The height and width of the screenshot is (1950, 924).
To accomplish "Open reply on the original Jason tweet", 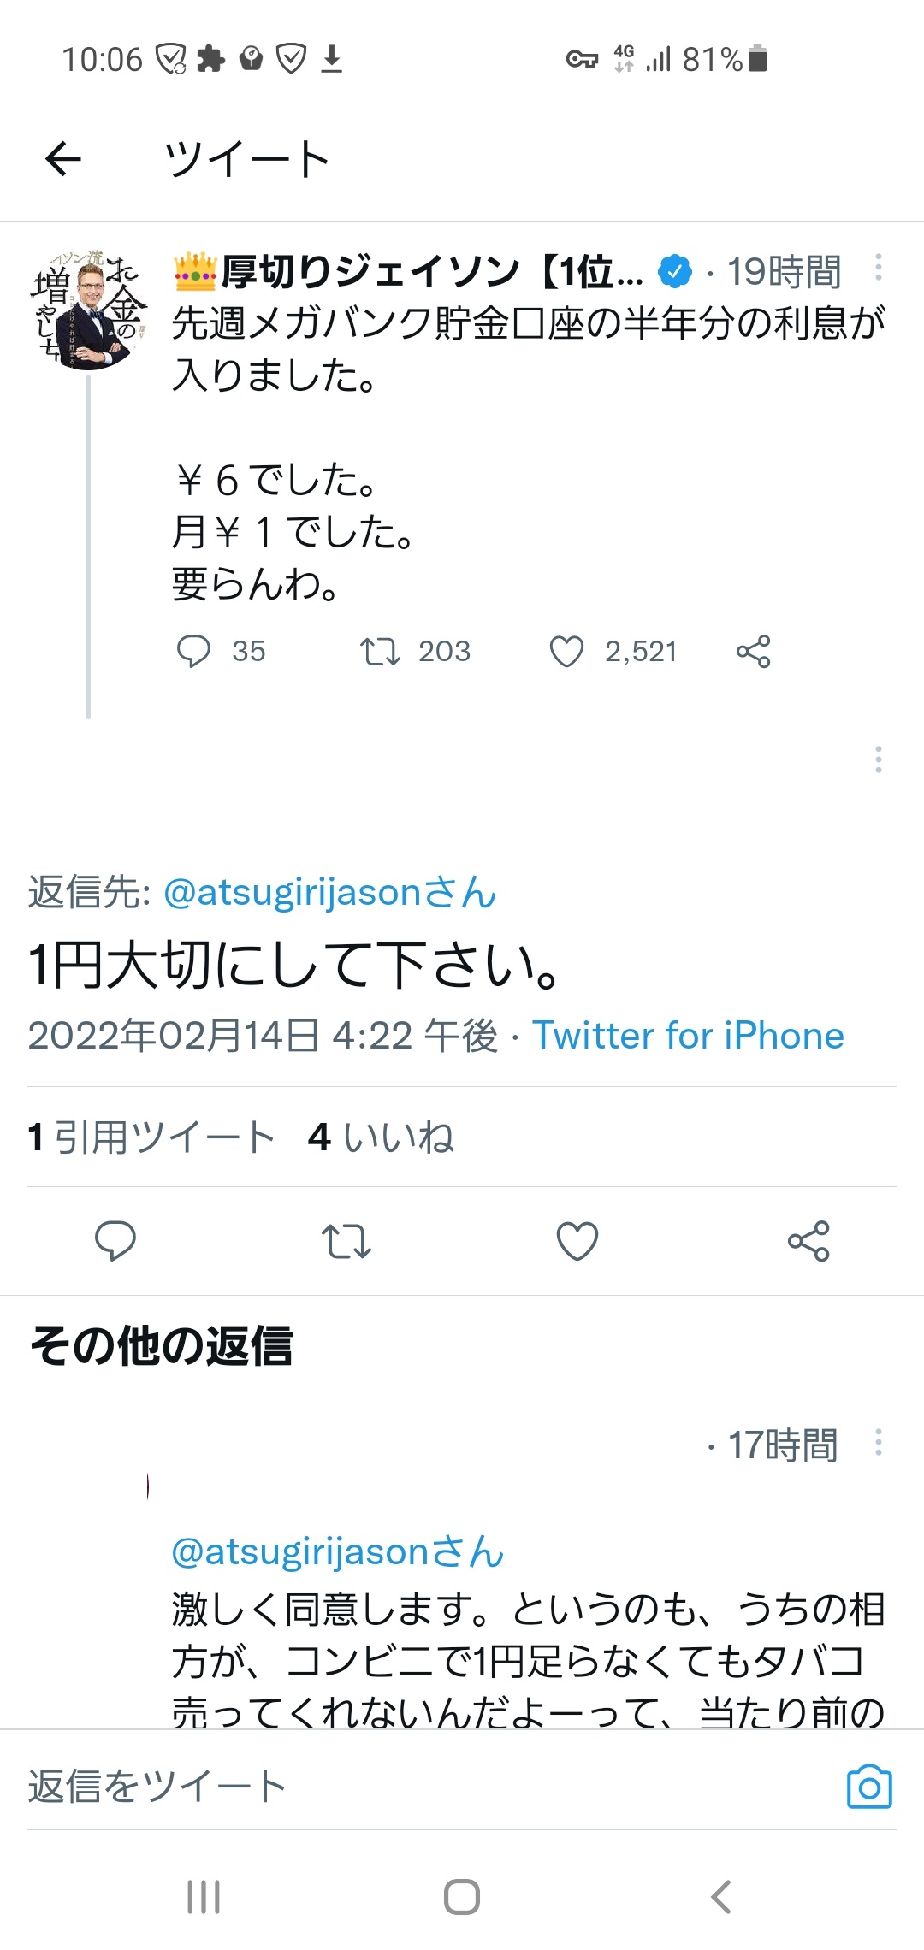I will click(193, 651).
